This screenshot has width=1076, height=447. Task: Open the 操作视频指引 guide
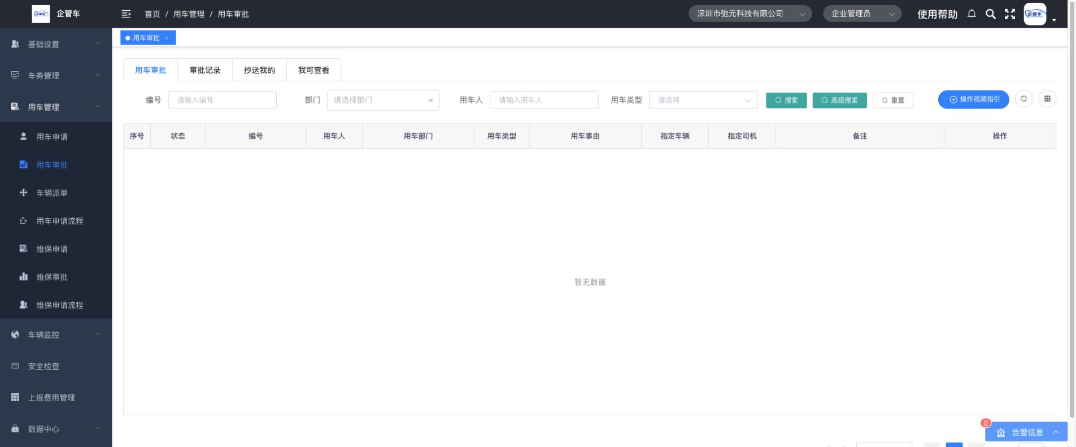pyautogui.click(x=974, y=99)
